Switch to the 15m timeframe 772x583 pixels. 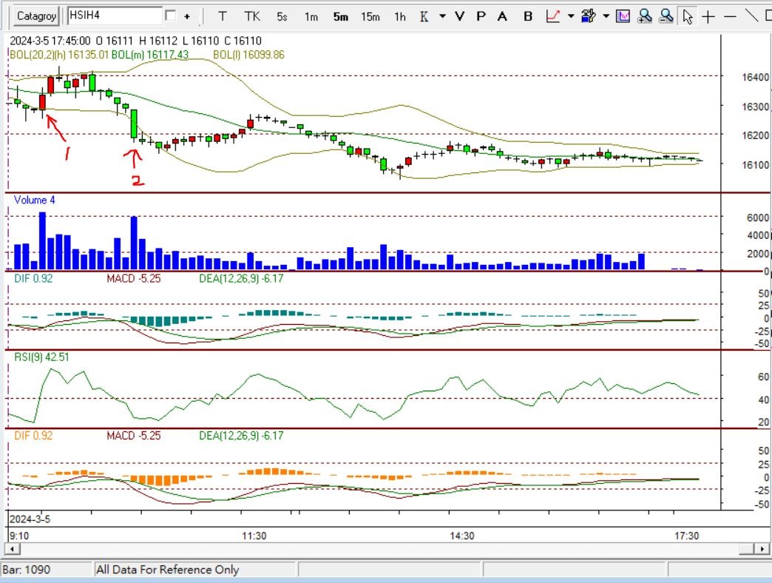370,16
